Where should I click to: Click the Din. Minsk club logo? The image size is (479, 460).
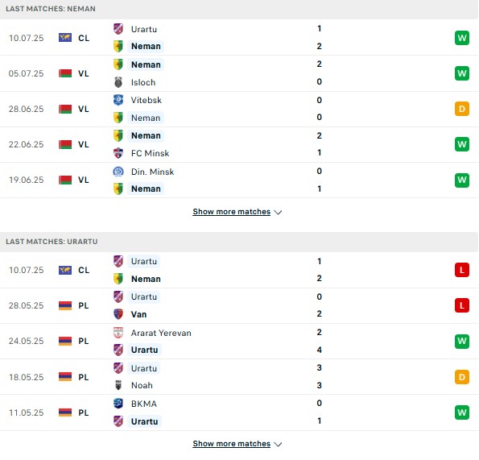pos(118,172)
